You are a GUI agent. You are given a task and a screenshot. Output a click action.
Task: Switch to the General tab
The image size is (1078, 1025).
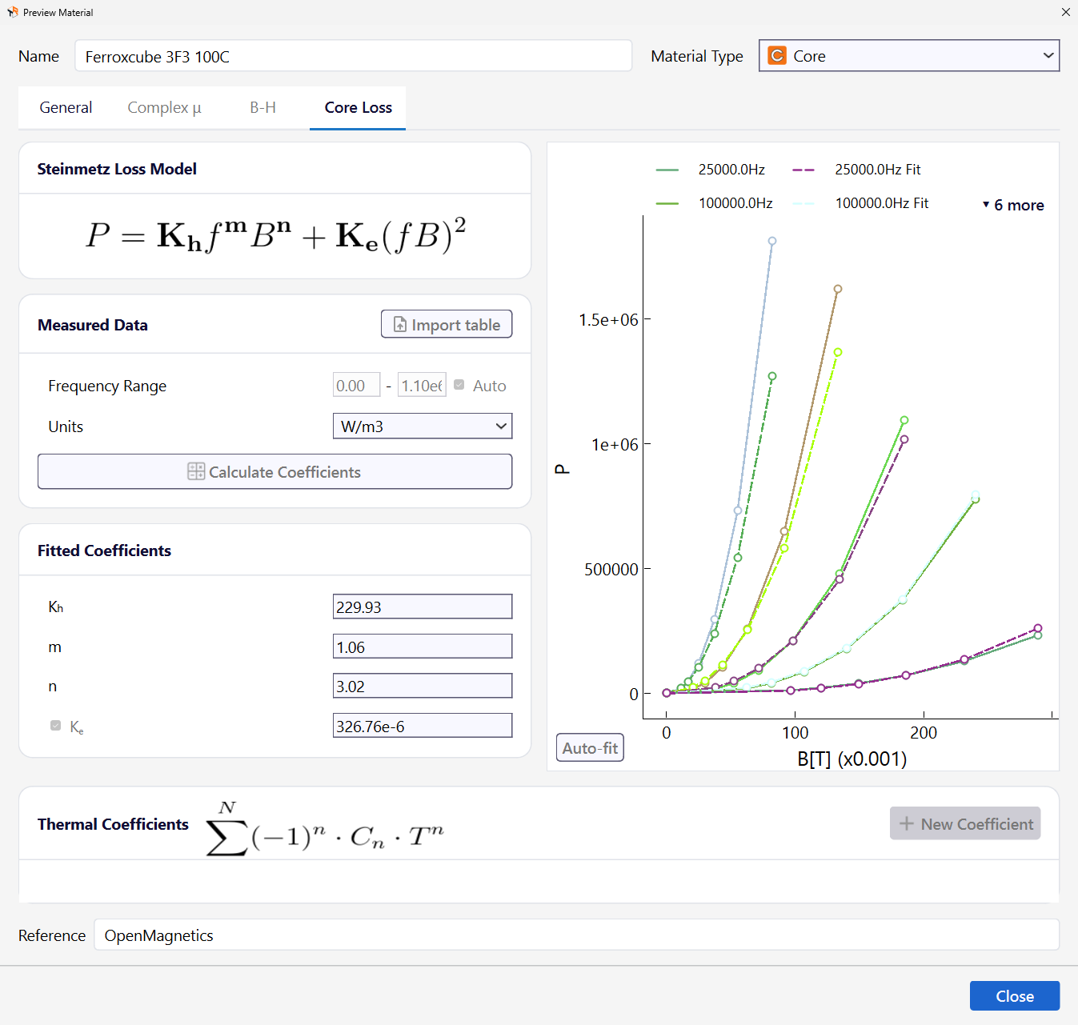click(66, 107)
